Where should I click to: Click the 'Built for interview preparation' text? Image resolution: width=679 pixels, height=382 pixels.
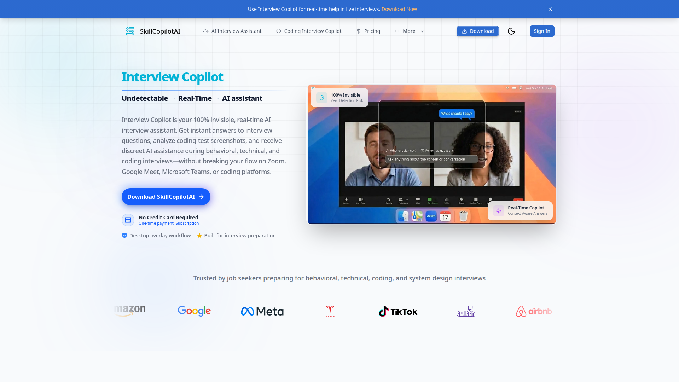240,236
